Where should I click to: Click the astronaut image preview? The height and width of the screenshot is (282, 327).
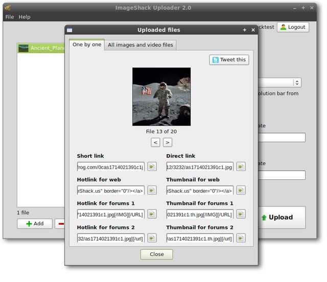pyautogui.click(x=161, y=97)
